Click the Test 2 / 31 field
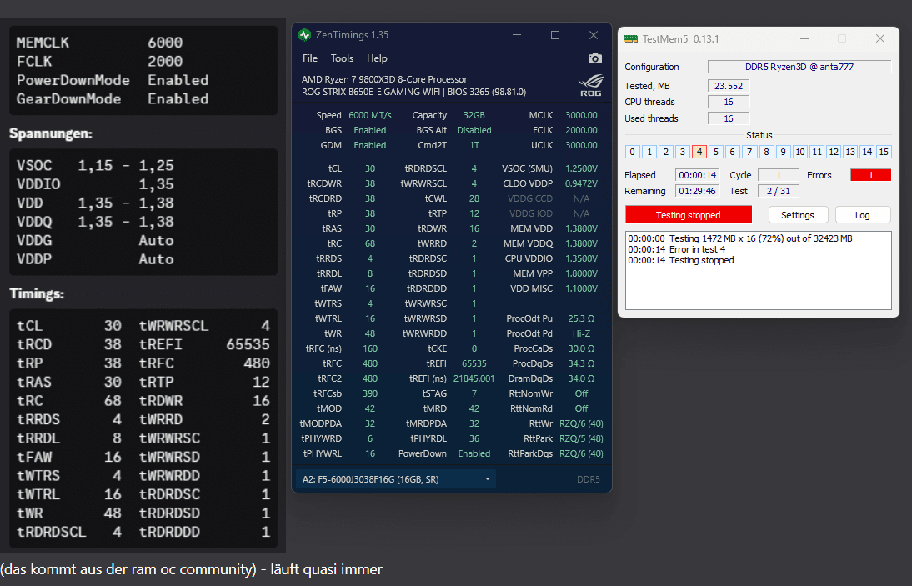 click(779, 191)
